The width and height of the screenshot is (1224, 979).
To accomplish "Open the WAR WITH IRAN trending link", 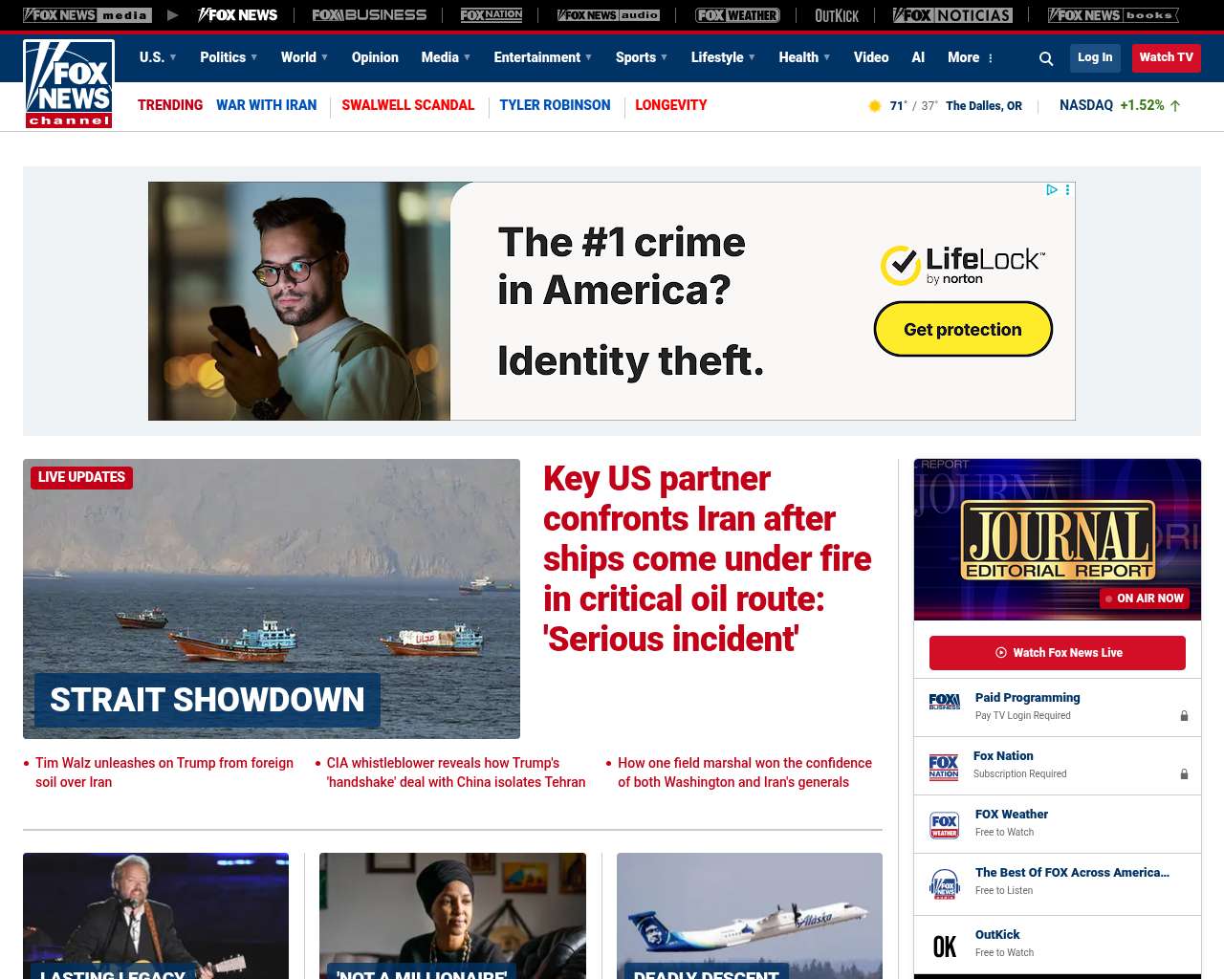I will coord(266,105).
